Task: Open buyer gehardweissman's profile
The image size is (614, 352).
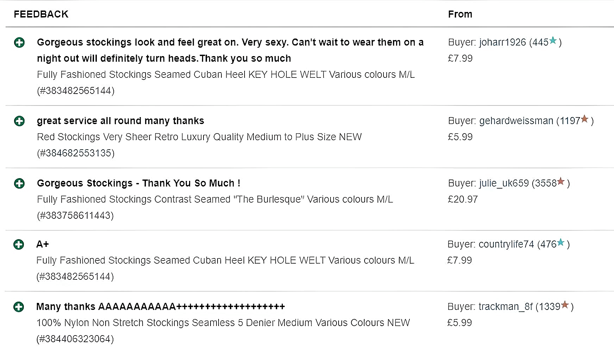Action: pos(516,121)
